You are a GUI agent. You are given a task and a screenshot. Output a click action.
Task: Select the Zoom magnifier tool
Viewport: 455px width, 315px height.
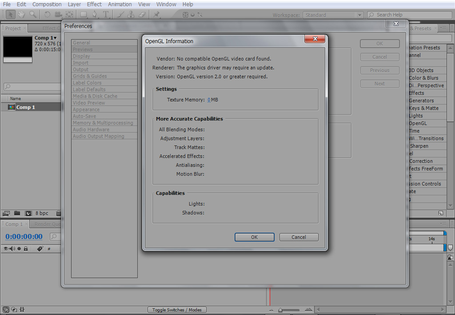pyautogui.click(x=33, y=15)
